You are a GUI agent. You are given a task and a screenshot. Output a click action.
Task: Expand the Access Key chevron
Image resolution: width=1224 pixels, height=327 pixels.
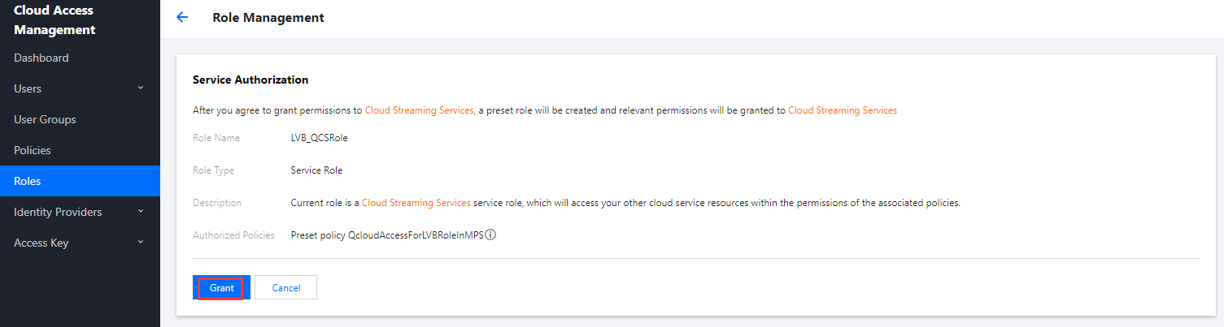tap(141, 242)
